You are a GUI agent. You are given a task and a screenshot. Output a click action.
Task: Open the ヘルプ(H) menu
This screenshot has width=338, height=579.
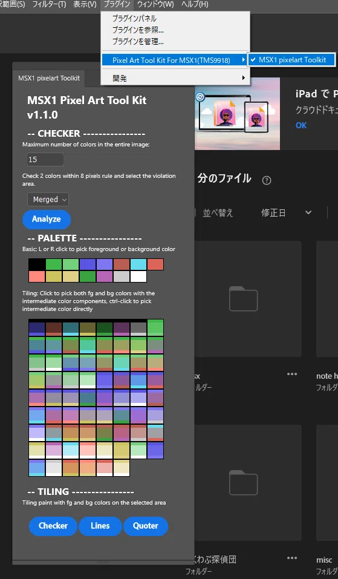click(x=195, y=4)
